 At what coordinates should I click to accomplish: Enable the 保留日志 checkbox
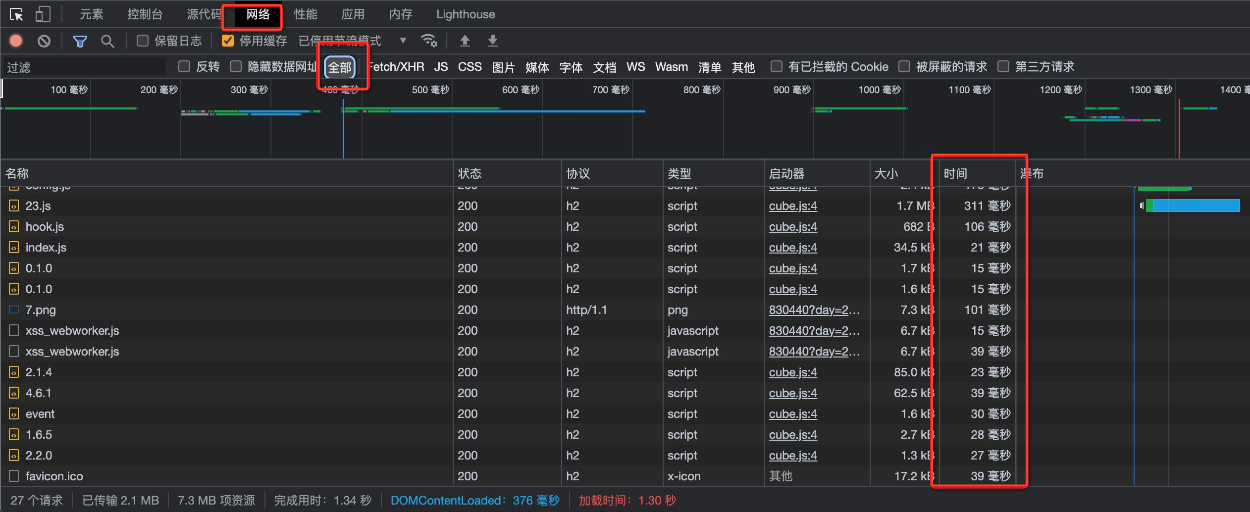tap(143, 41)
